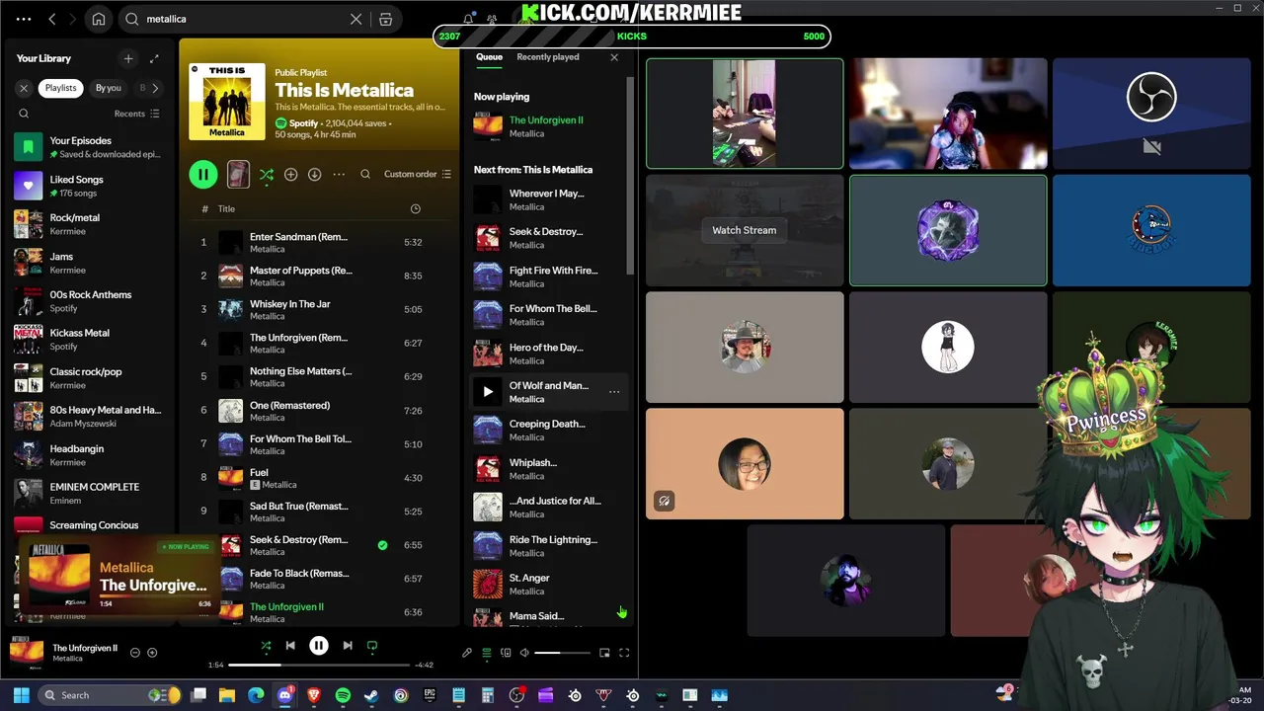Mute the volume speaker icon

[524, 653]
